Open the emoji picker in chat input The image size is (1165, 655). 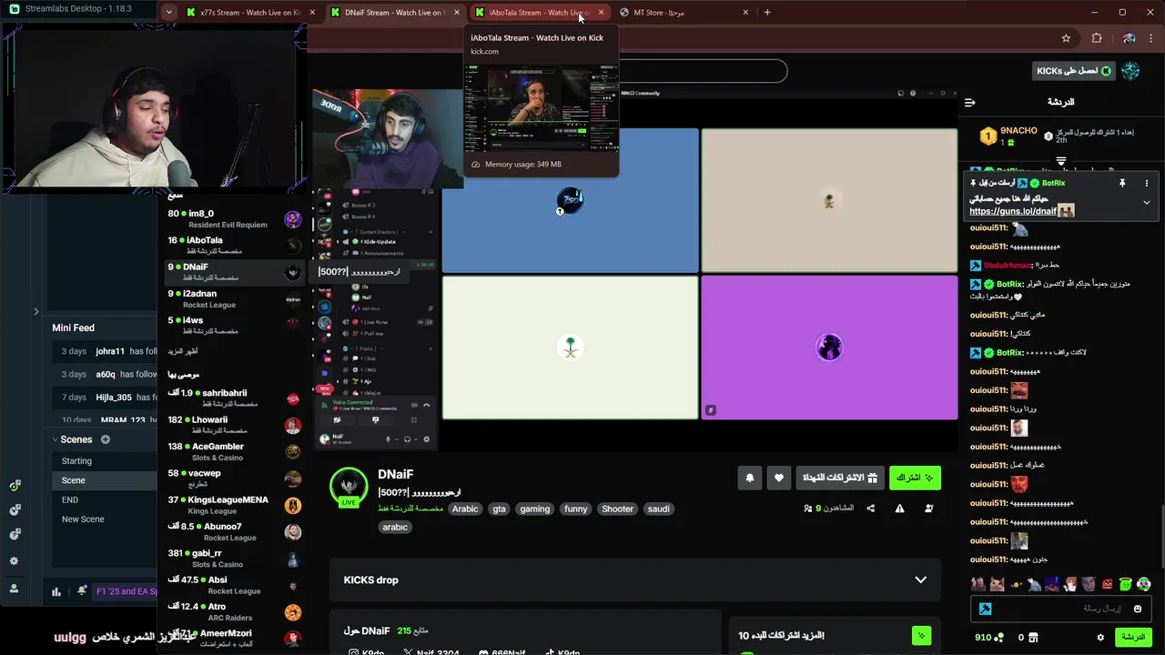(1137, 609)
